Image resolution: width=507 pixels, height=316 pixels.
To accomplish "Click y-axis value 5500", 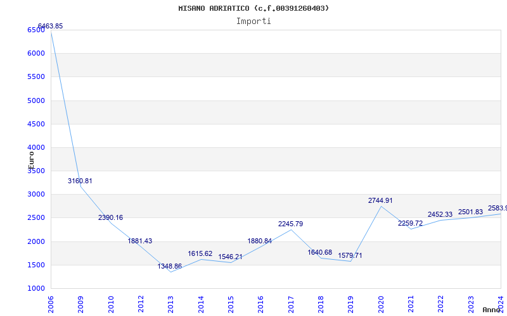I will [x=36, y=76].
